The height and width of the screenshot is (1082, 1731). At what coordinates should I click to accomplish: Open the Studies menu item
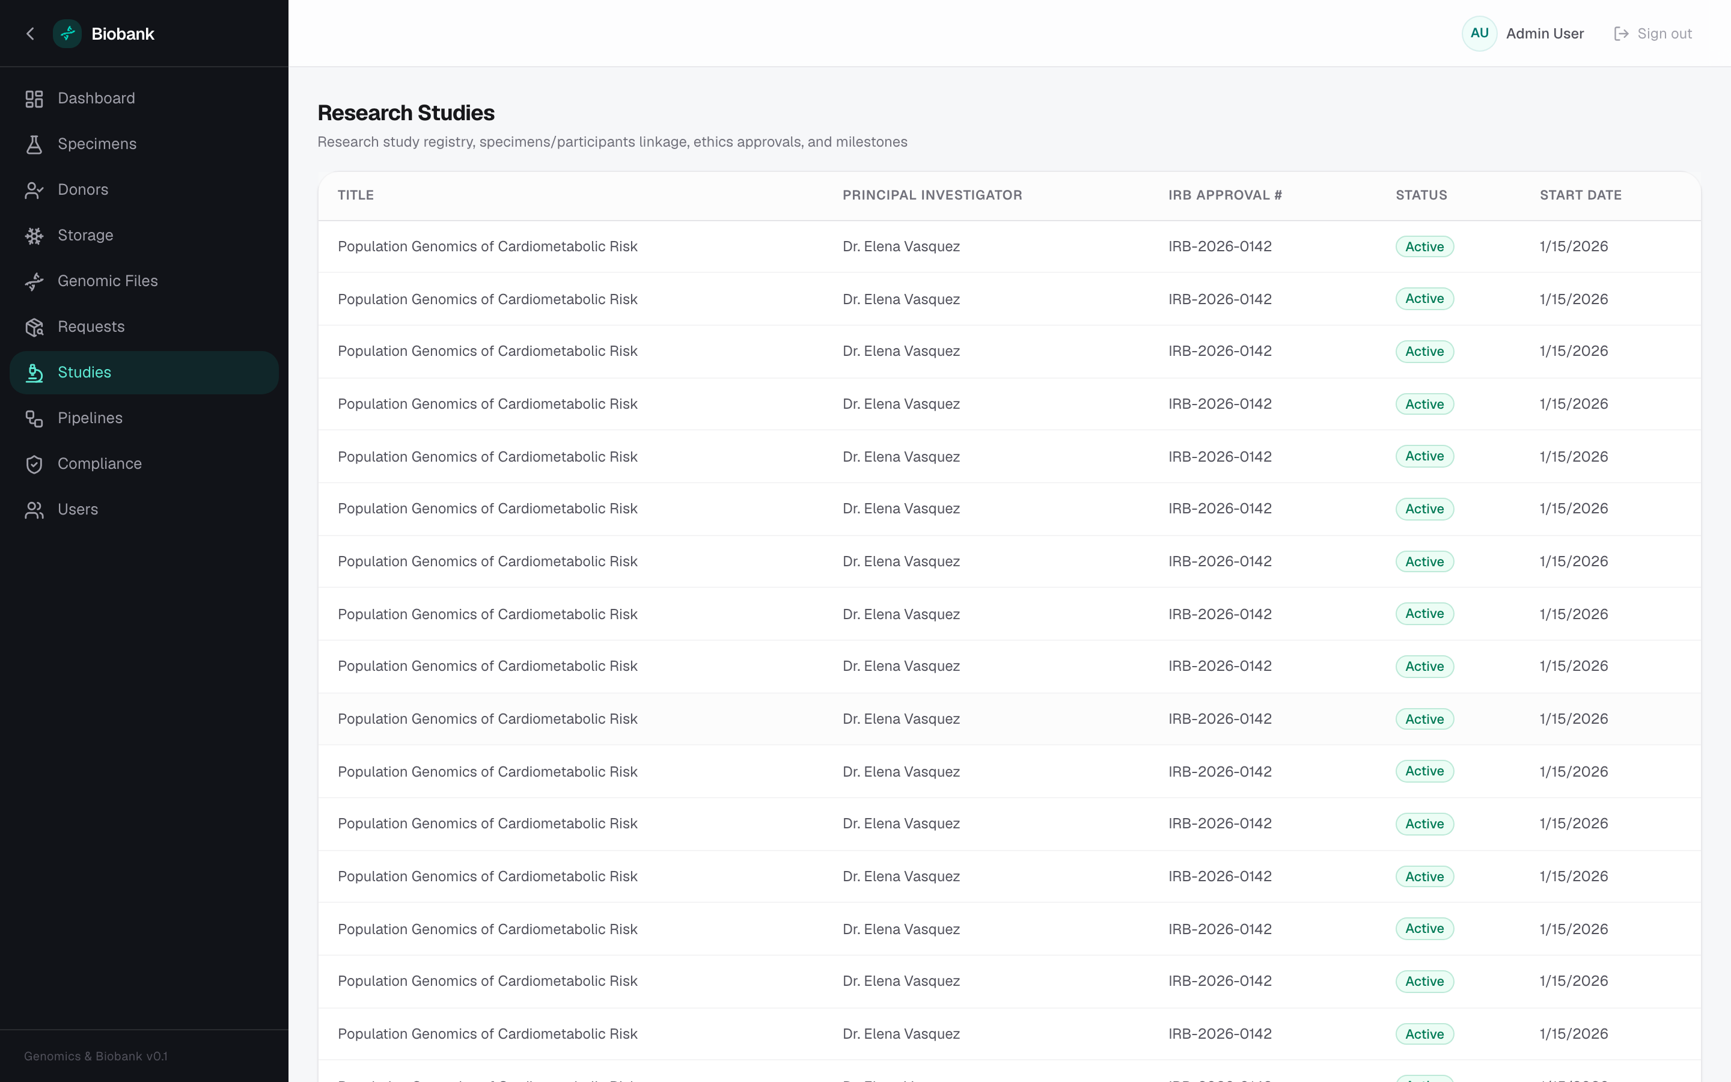tap(144, 373)
